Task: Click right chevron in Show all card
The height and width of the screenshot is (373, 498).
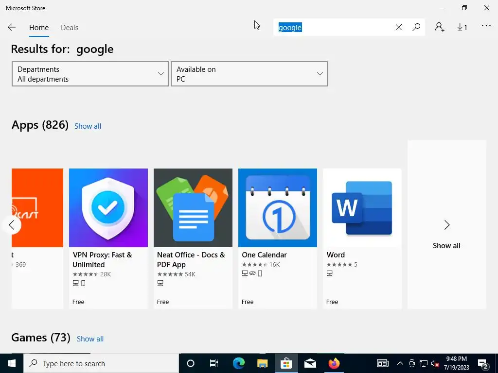Action: pyautogui.click(x=447, y=225)
